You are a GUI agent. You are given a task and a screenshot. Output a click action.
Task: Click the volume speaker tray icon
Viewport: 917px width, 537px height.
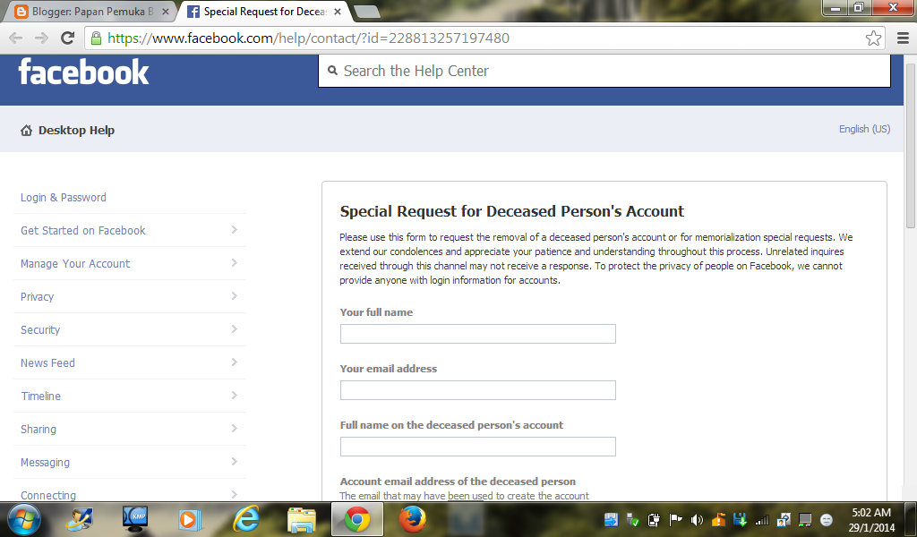(697, 519)
